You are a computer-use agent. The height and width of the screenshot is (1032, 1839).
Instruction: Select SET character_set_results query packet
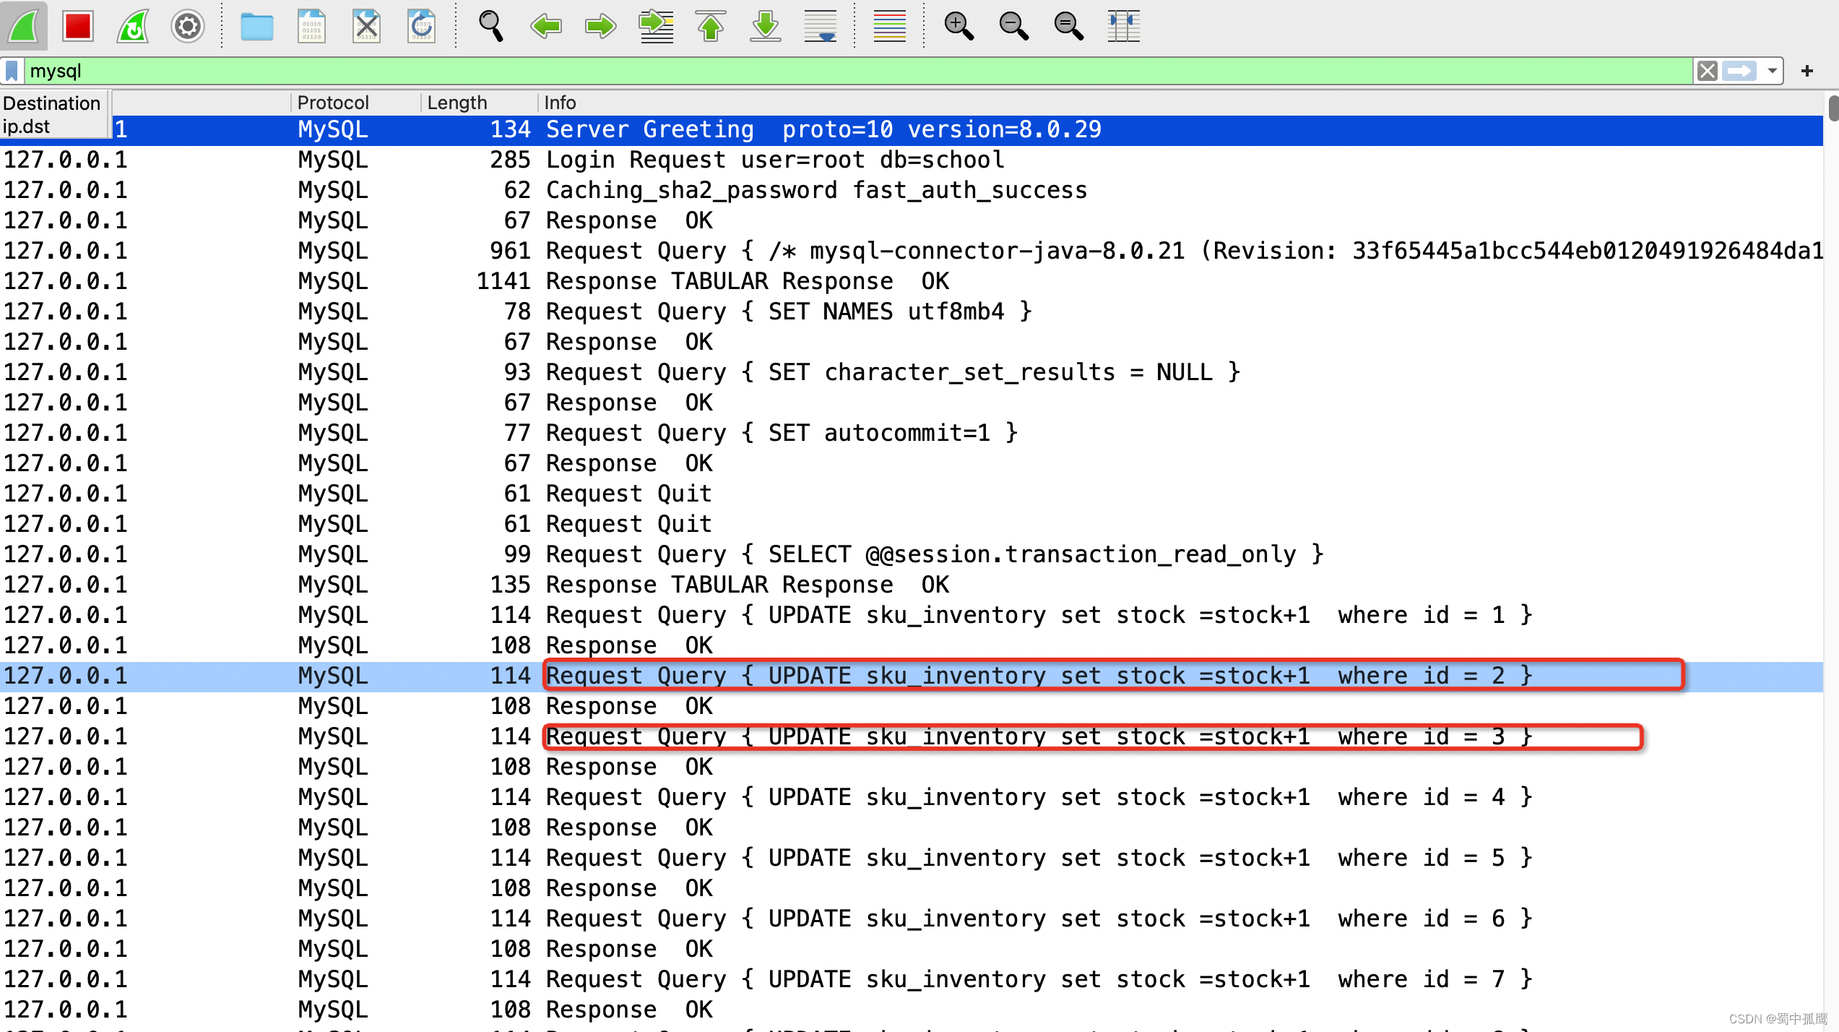[x=912, y=372]
